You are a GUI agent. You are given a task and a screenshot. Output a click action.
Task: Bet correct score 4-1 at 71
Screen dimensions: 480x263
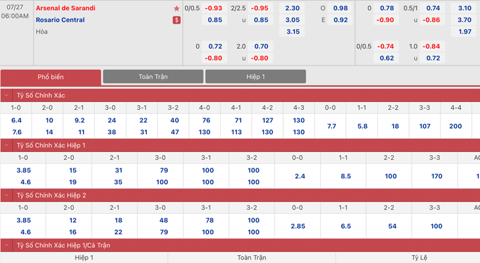[x=238, y=120]
